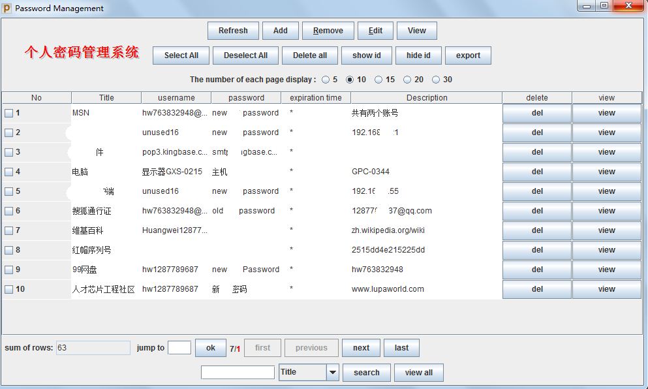Click del for row 8 红帽序列号

(537, 250)
